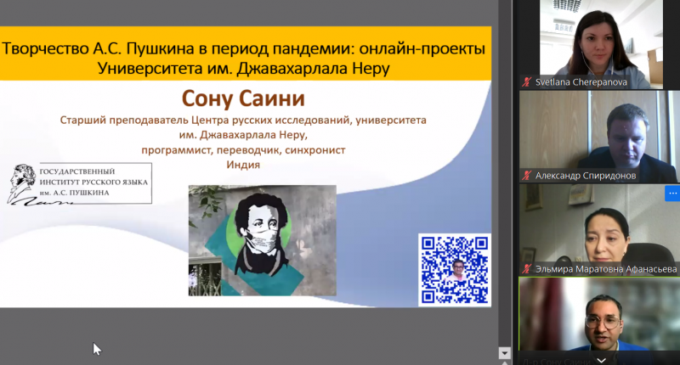This screenshot has width=680, height=365.
Task: Click Эльмира Маратовна Афанасьева's muted microphone icon
Action: click(527, 268)
